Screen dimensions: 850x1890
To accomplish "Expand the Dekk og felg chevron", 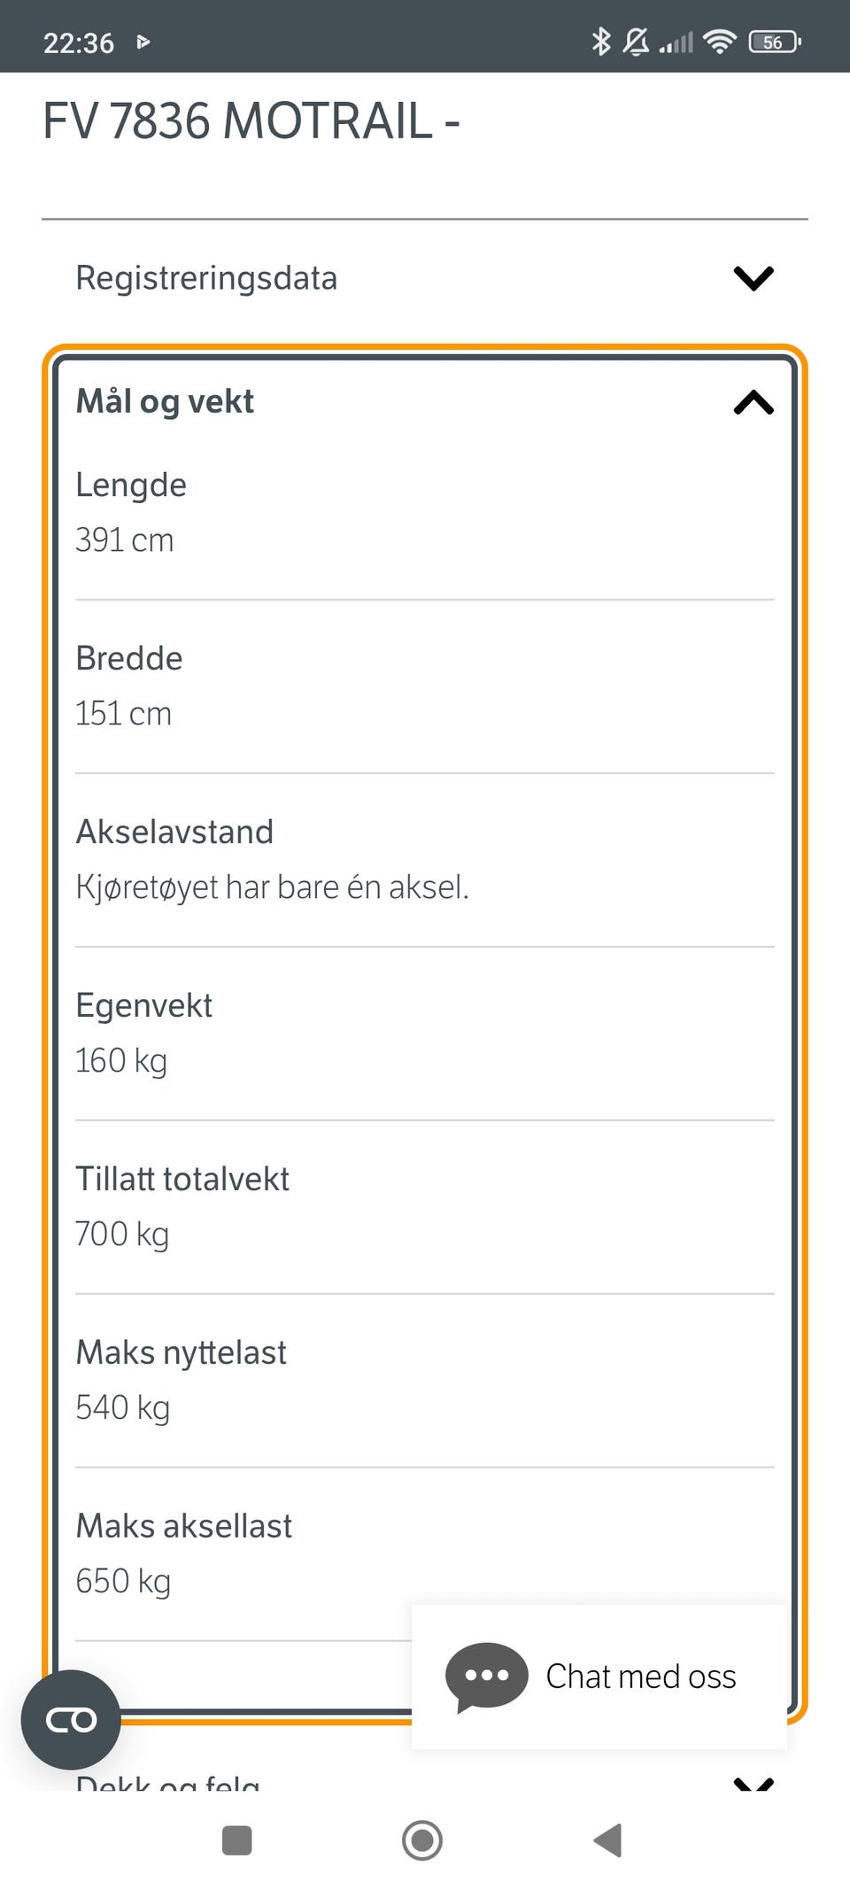I will [753, 1783].
